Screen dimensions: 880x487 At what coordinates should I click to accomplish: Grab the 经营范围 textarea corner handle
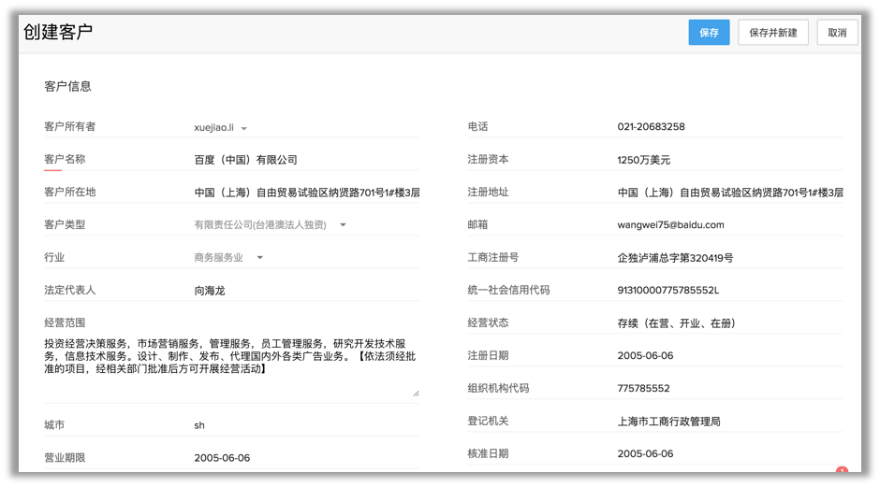[x=416, y=394]
